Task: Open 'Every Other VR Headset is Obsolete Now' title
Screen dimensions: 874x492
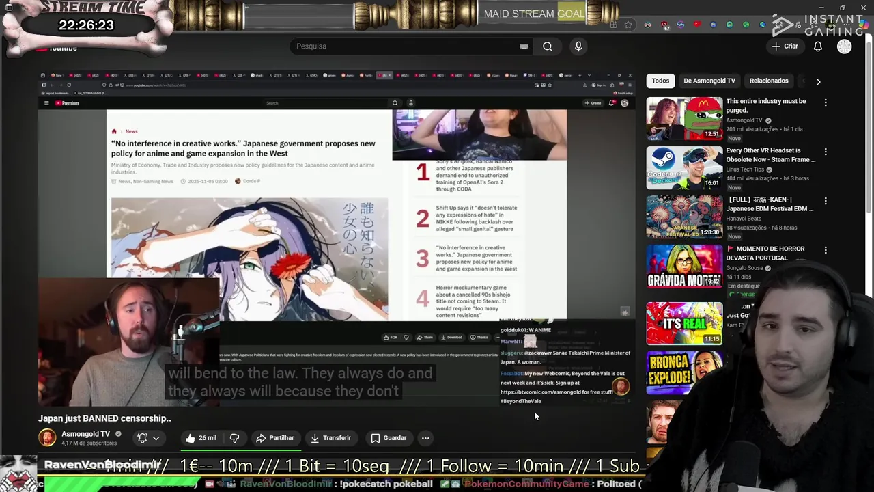Action: tap(771, 154)
